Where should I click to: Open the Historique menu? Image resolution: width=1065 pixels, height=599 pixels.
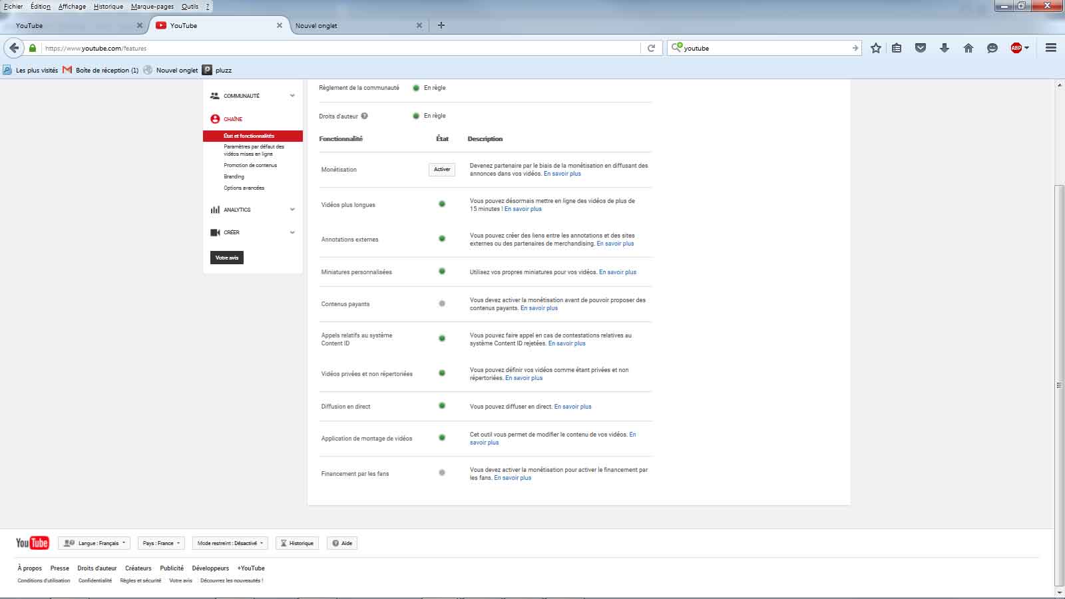point(108,6)
